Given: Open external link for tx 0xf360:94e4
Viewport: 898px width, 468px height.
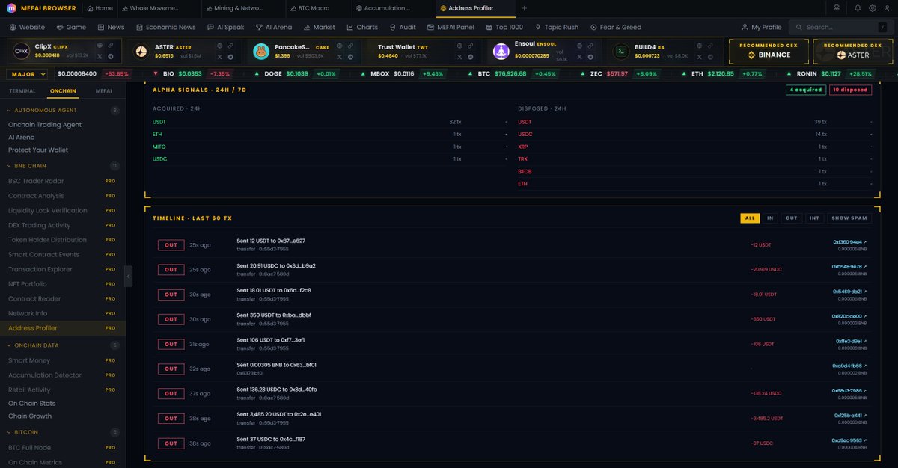Looking at the screenshot, I should [865, 241].
